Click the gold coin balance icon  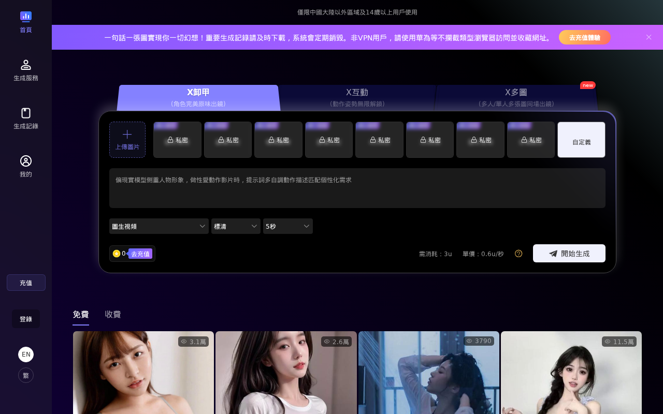coord(117,254)
